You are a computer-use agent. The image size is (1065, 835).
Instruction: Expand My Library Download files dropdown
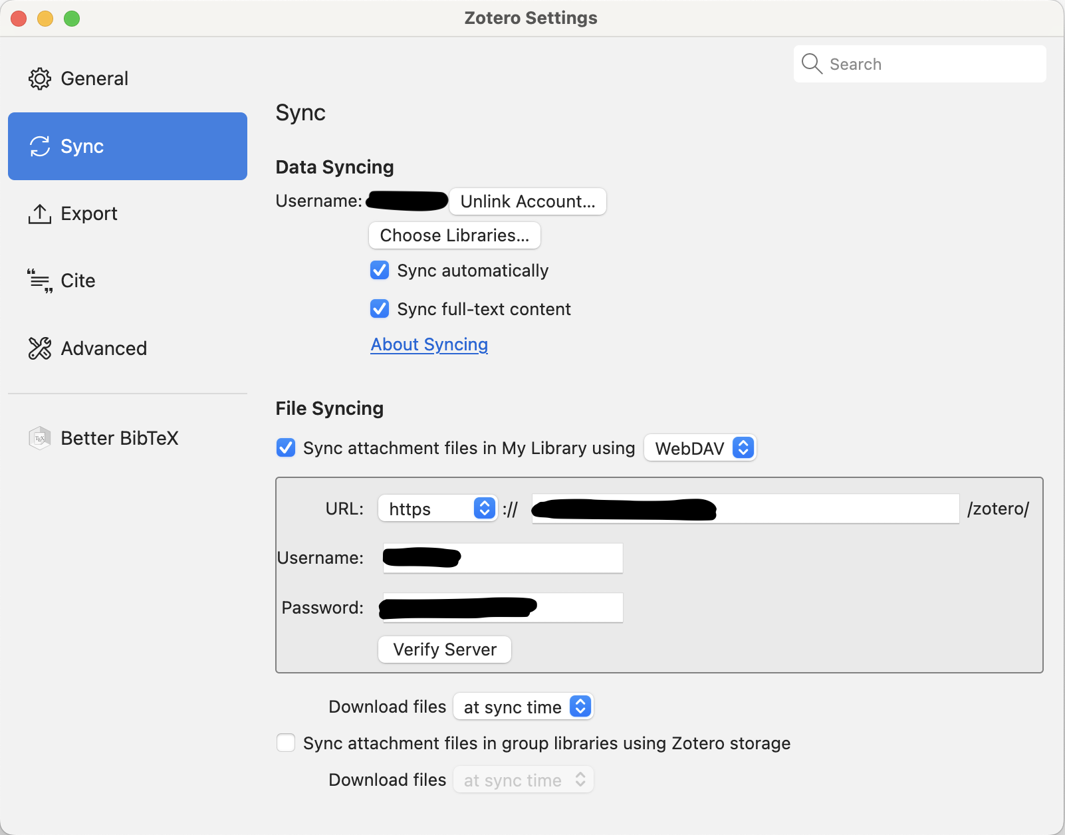pos(523,707)
